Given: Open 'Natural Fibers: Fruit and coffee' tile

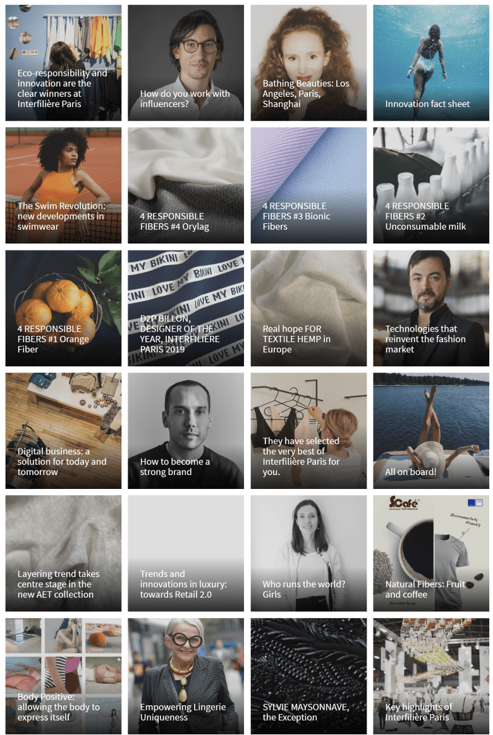Looking at the screenshot, I should pos(431,553).
